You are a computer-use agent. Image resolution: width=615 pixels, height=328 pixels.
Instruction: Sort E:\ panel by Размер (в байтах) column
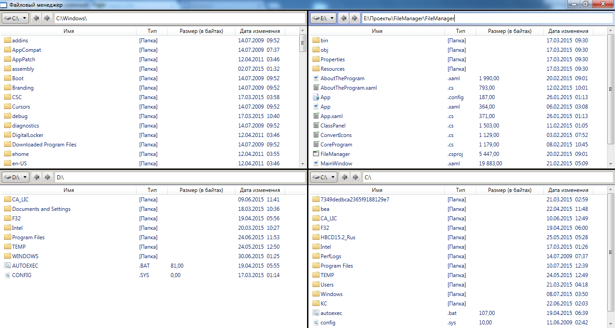click(x=509, y=31)
